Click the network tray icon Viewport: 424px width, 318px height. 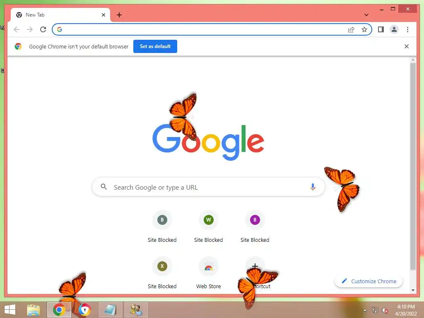coord(375,310)
